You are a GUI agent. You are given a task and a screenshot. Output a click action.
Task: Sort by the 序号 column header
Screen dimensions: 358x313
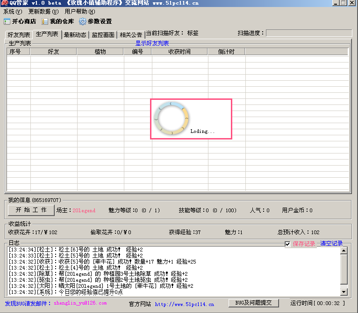pos(18,52)
